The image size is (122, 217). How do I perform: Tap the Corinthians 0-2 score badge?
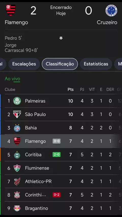coord(56,195)
